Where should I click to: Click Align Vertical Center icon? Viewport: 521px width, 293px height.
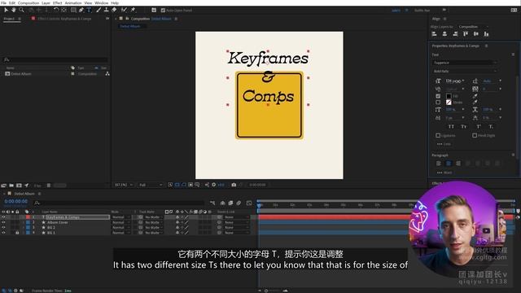click(x=476, y=34)
